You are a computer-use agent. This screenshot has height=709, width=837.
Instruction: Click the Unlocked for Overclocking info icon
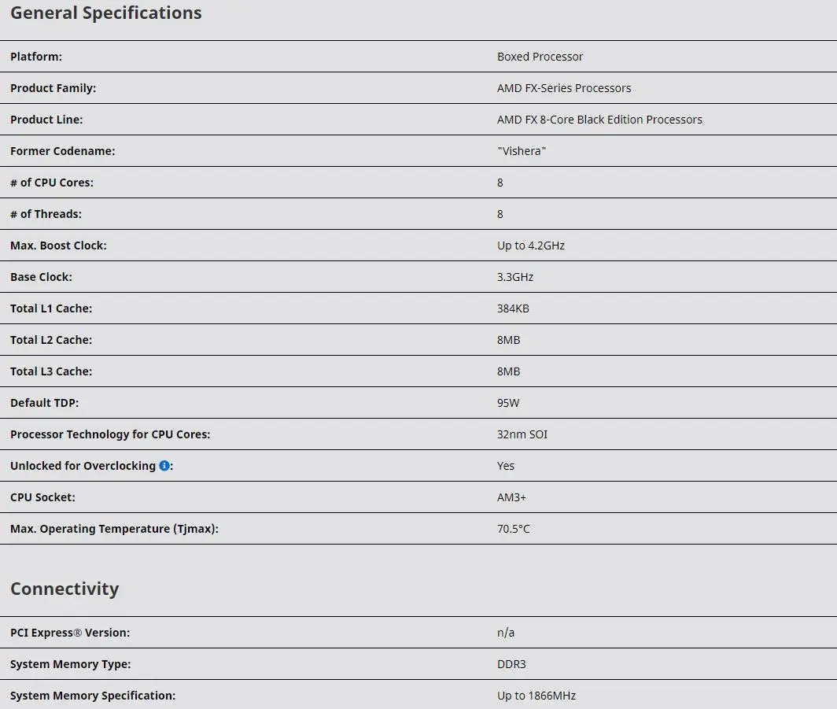(164, 466)
